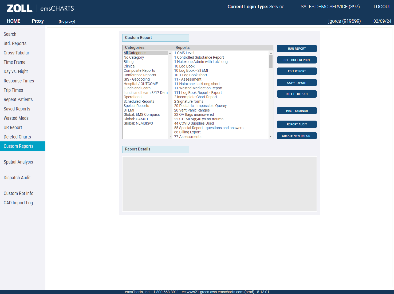Click the ZOLL emsCHARTS logo
Image resolution: width=394 pixels, height=294 pixels.
pos(40,8)
